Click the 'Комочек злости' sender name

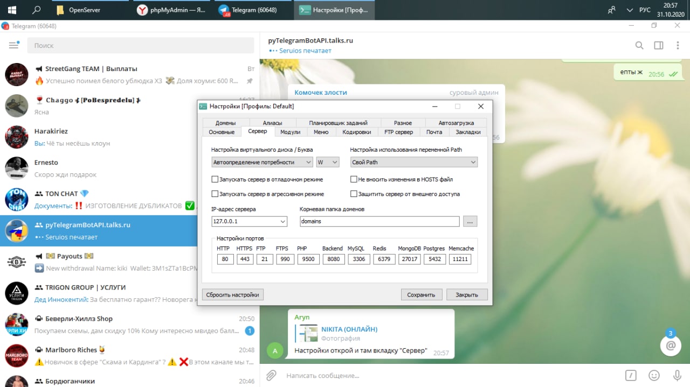(x=321, y=93)
